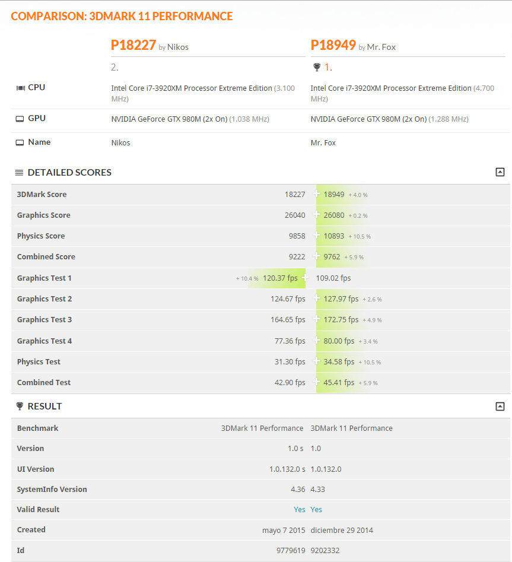Click the icon beside the Name label
The height and width of the screenshot is (562, 512).
(x=20, y=142)
